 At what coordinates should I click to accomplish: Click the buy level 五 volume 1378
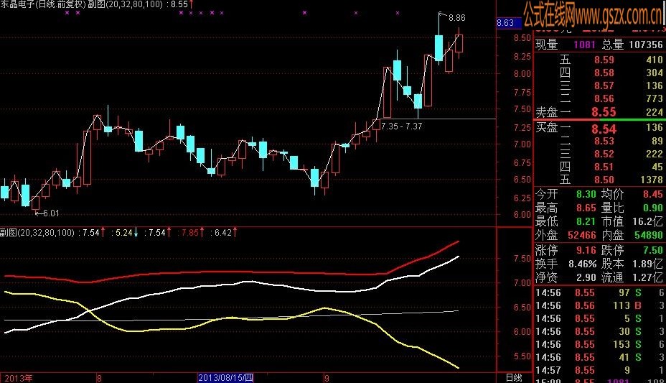pyautogui.click(x=651, y=180)
